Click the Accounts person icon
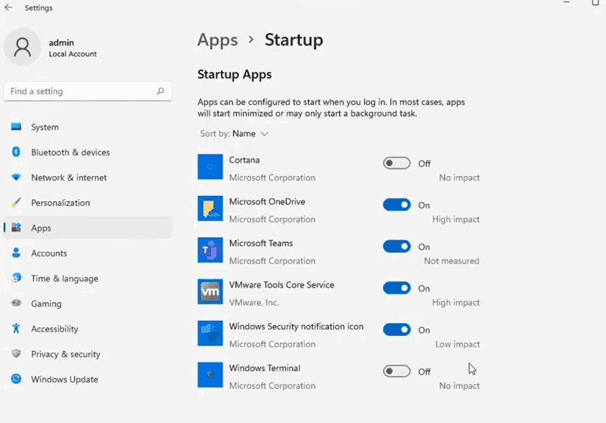Image resolution: width=606 pixels, height=423 pixels. (x=16, y=253)
